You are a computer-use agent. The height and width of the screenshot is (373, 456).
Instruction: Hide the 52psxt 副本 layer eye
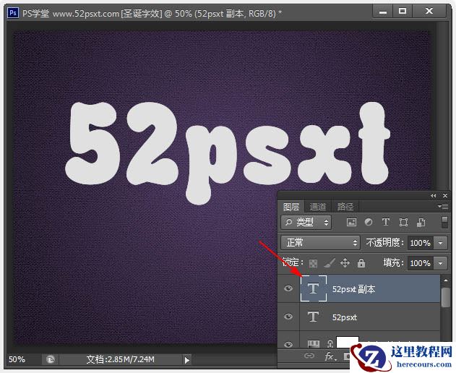[288, 288]
